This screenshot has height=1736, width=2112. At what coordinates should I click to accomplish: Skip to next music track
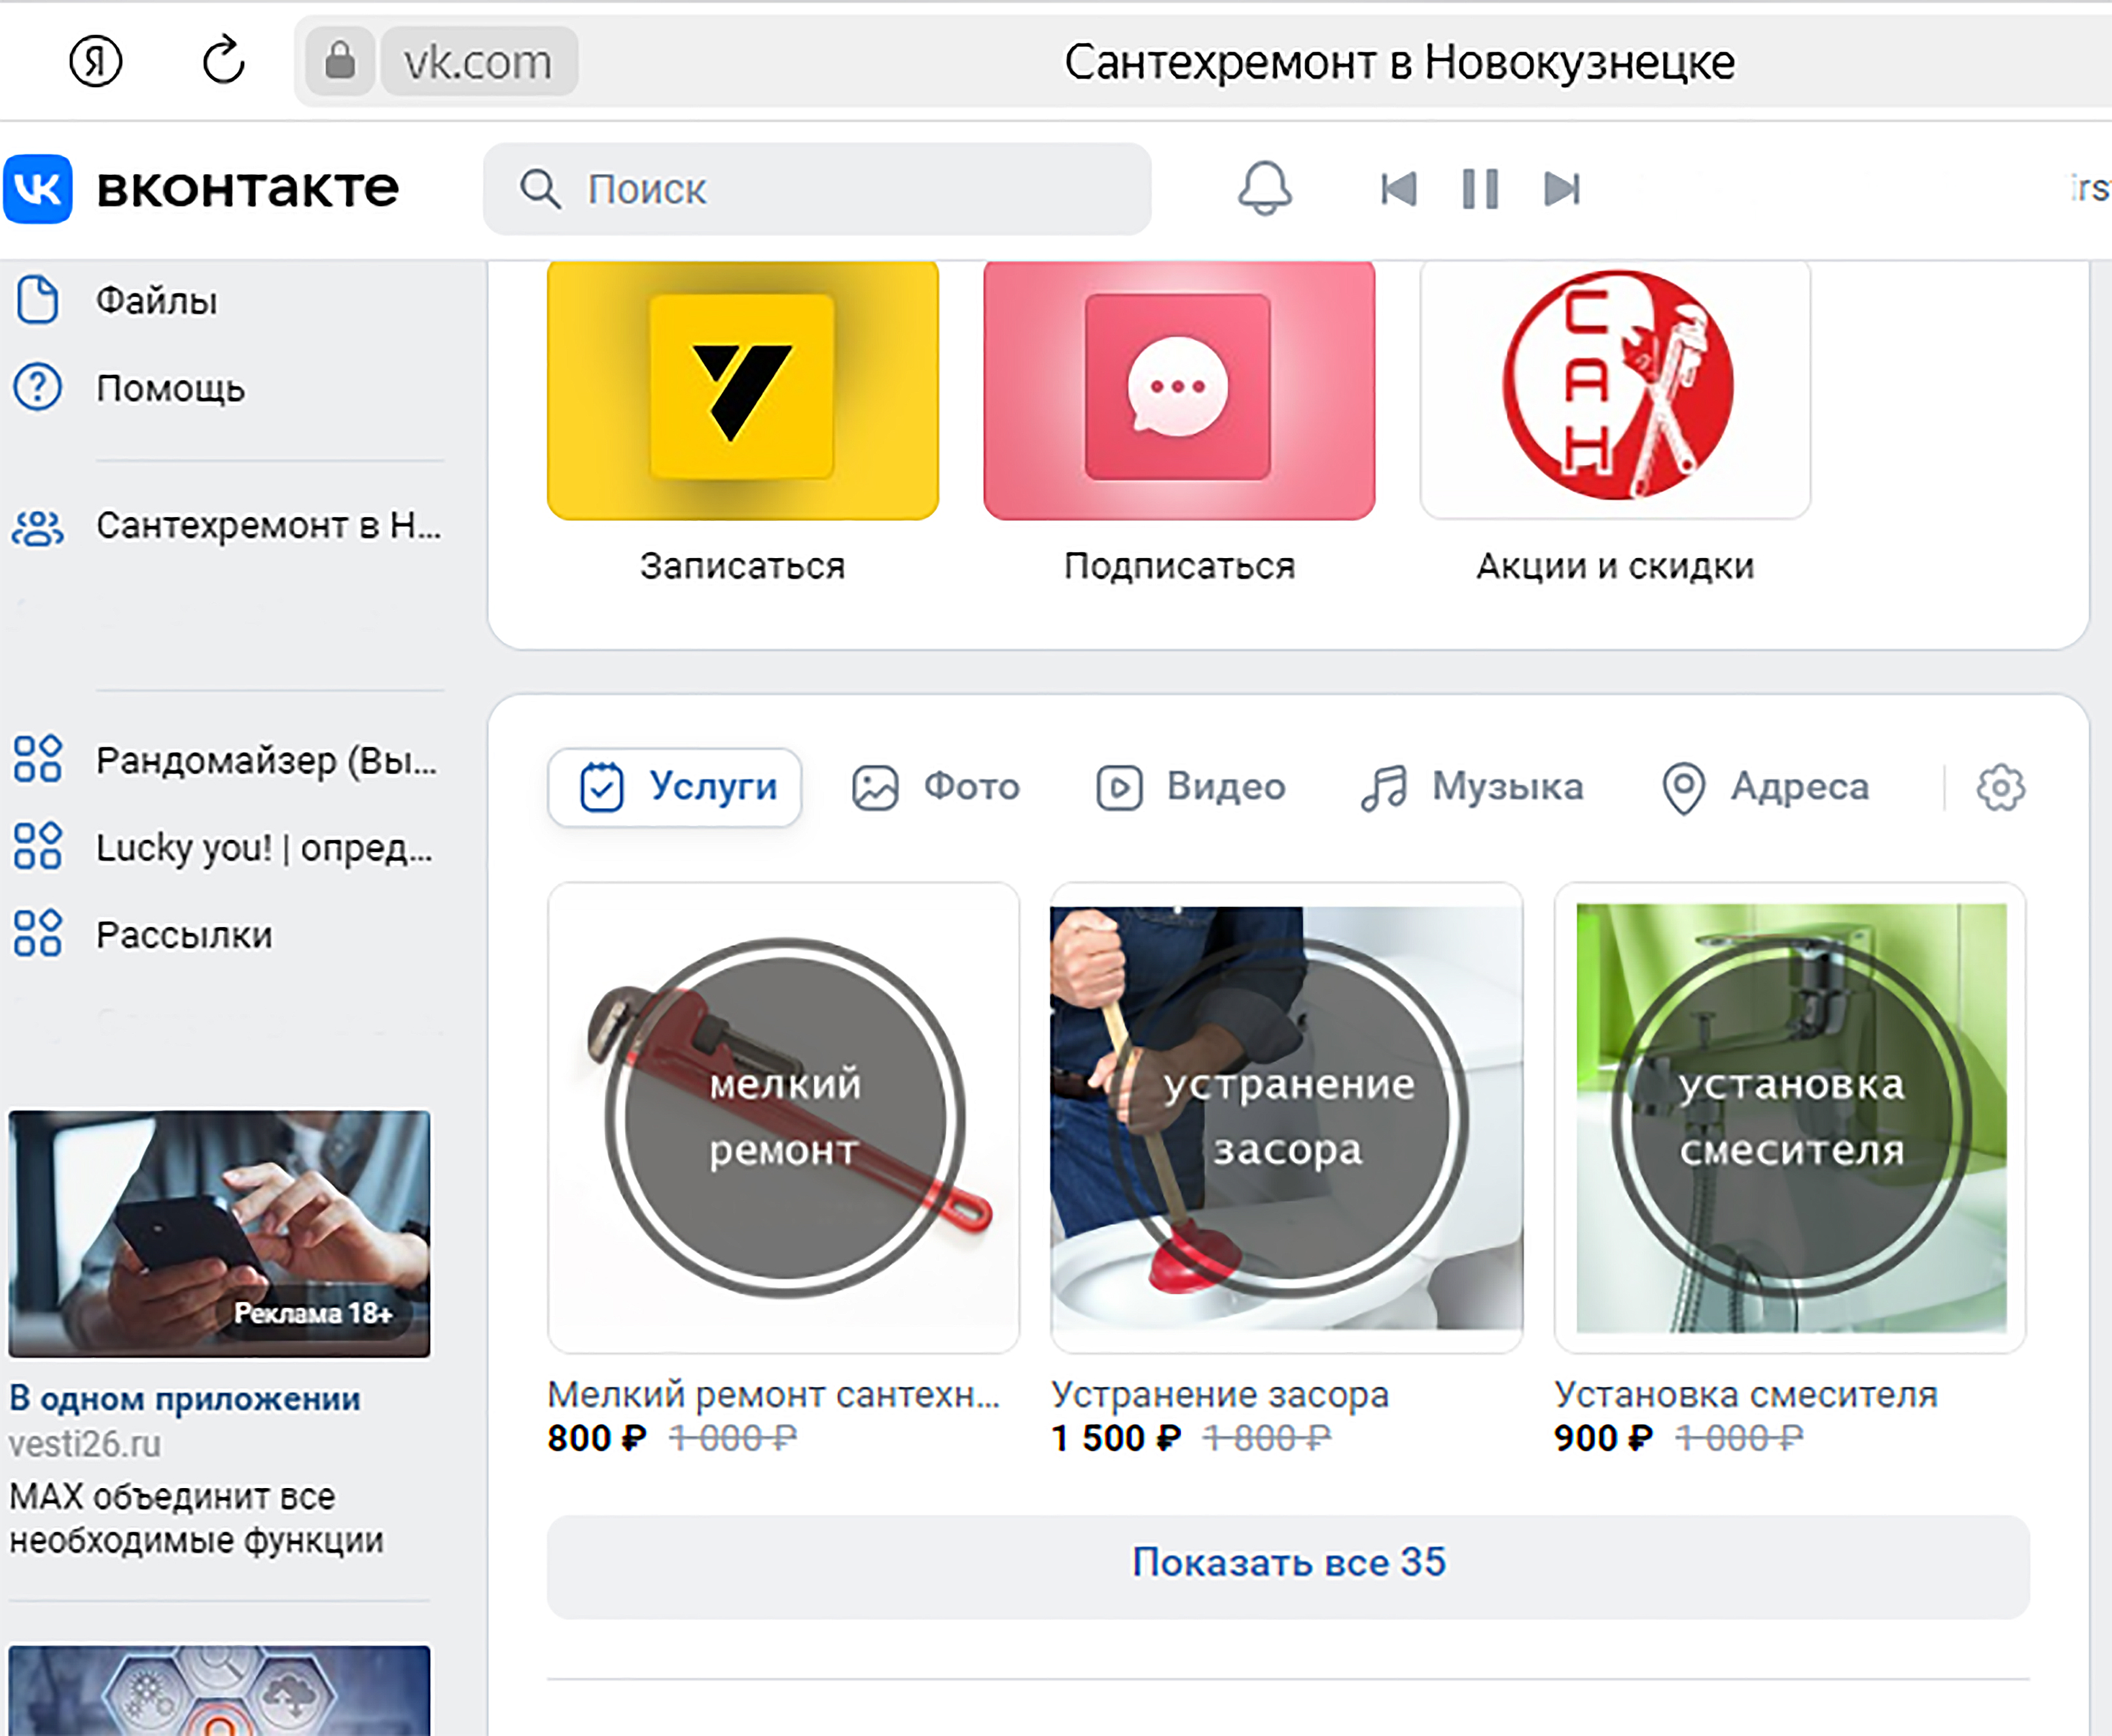tap(1561, 188)
